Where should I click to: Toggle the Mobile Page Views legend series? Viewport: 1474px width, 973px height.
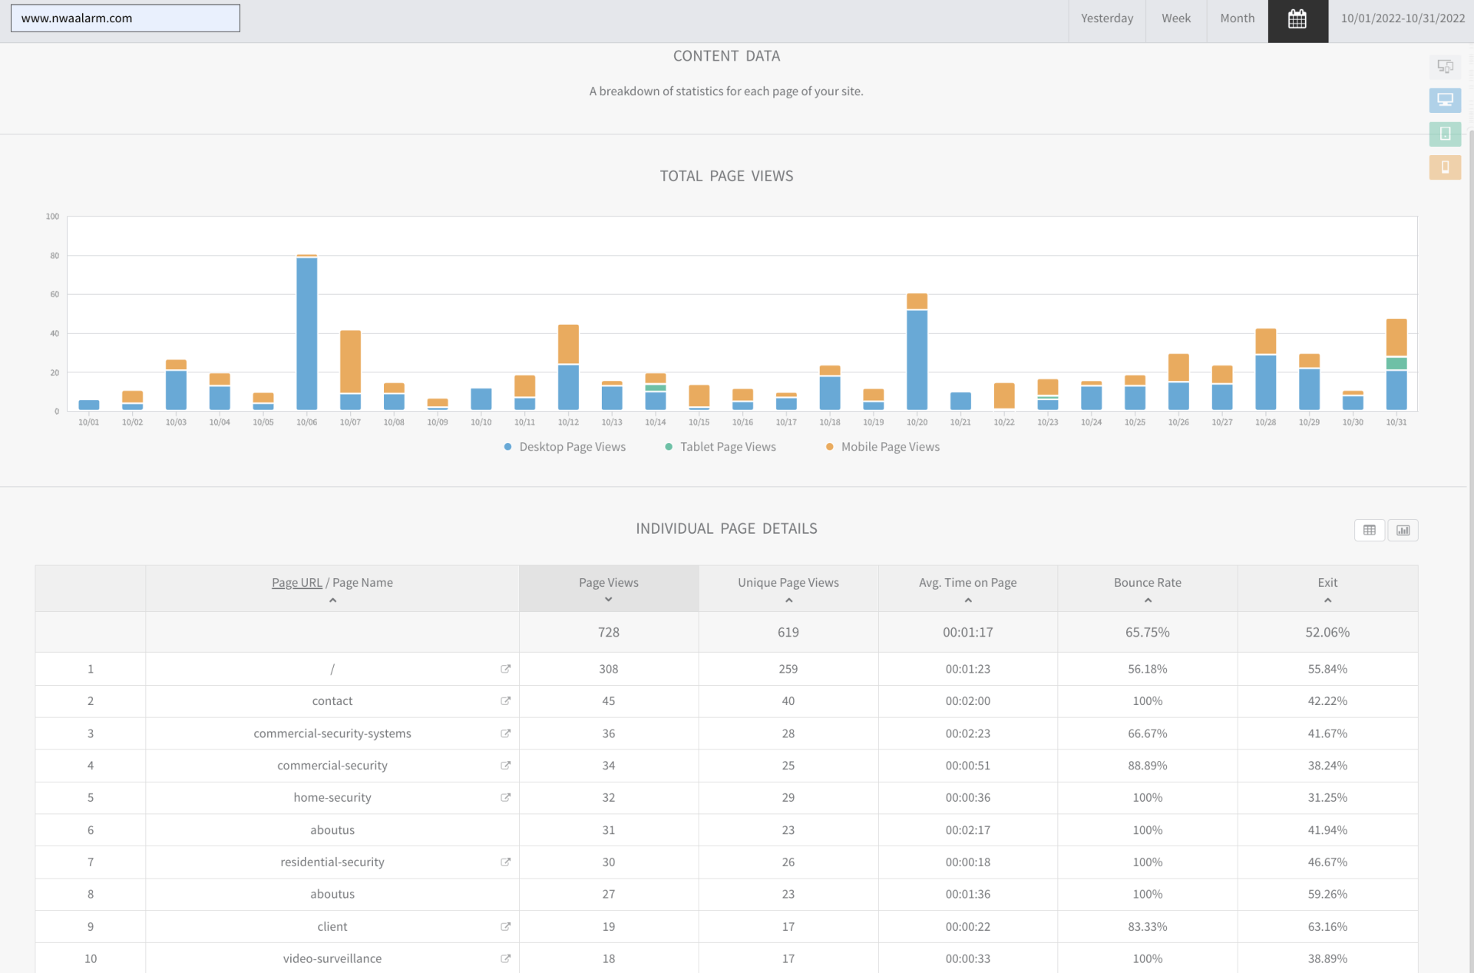pyautogui.click(x=882, y=447)
